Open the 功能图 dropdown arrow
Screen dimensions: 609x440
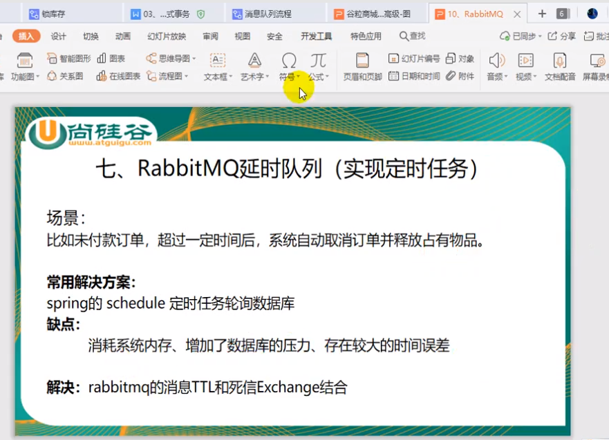pos(37,77)
